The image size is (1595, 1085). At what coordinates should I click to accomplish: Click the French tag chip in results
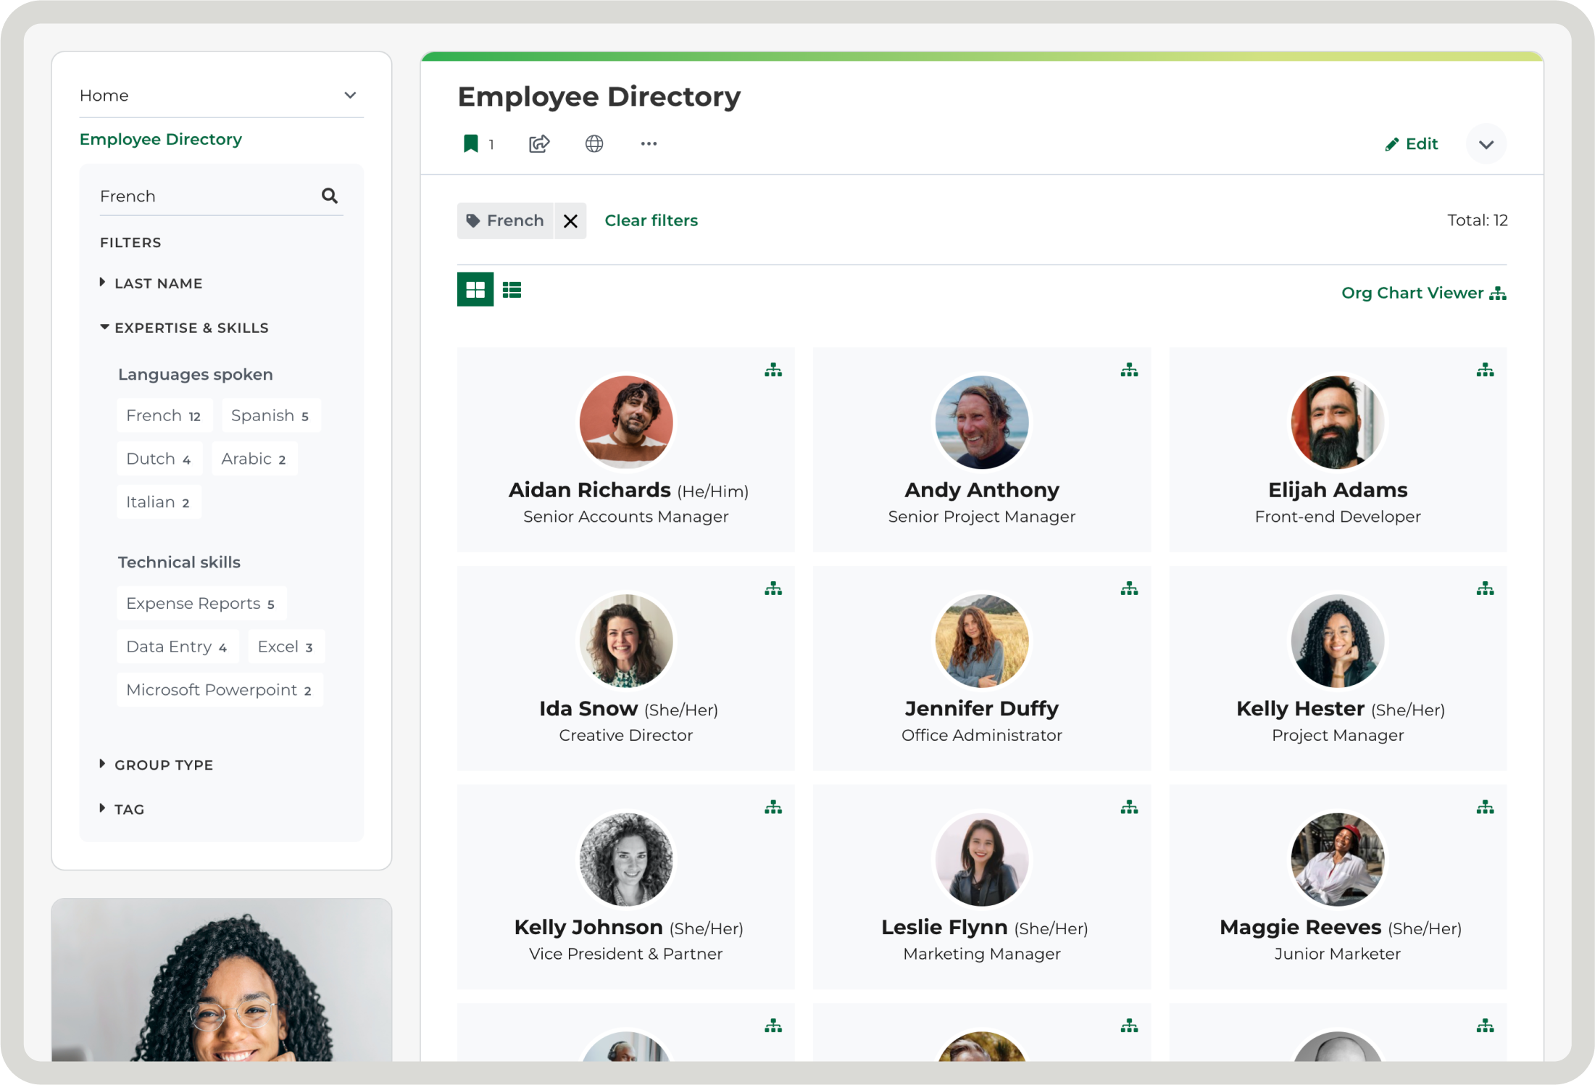[505, 221]
